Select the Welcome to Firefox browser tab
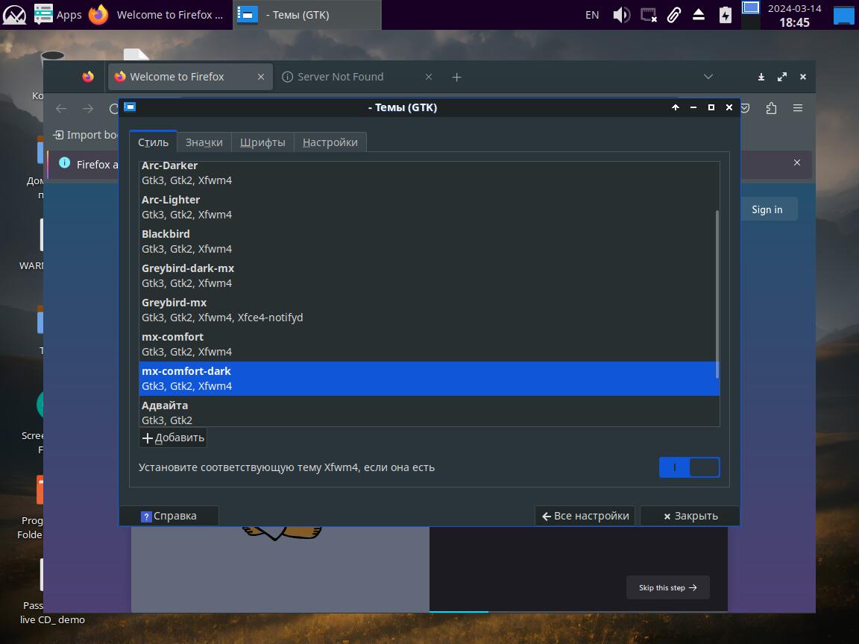 click(x=189, y=77)
